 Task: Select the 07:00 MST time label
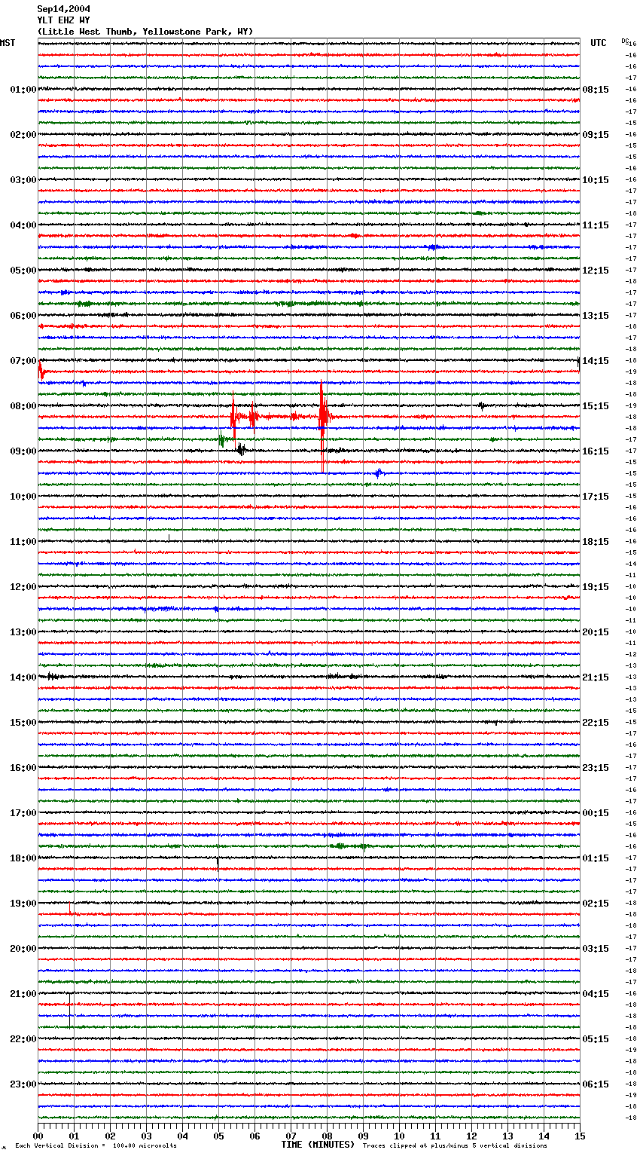pos(23,361)
